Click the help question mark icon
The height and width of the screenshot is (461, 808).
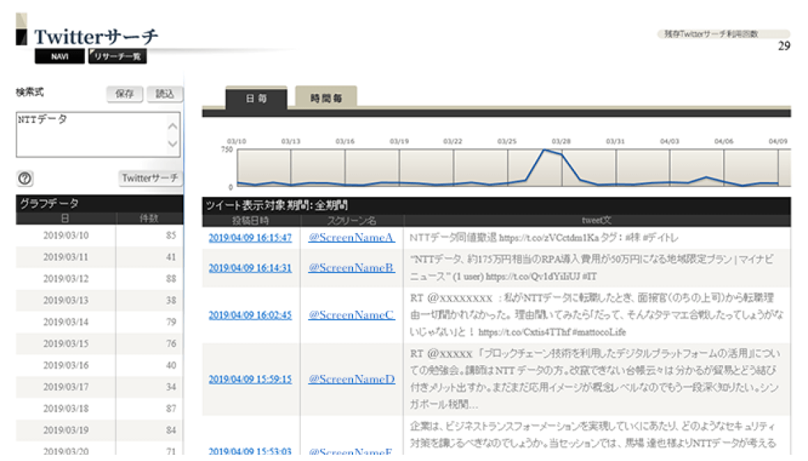(25, 179)
